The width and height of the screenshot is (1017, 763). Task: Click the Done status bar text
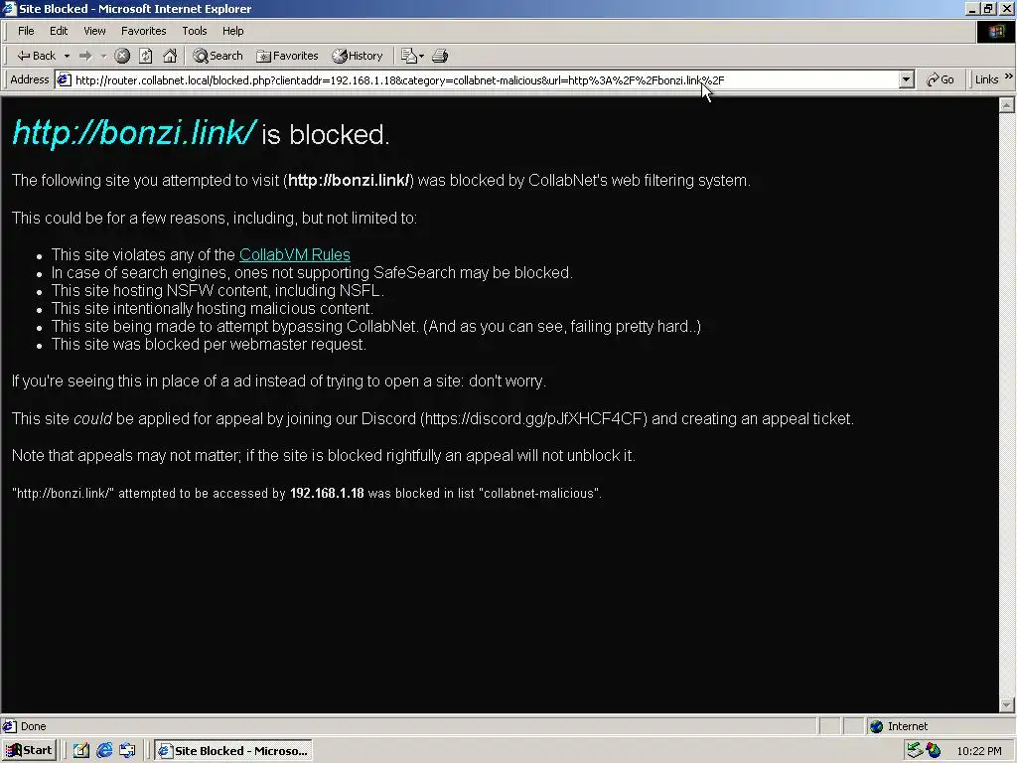[33, 726]
